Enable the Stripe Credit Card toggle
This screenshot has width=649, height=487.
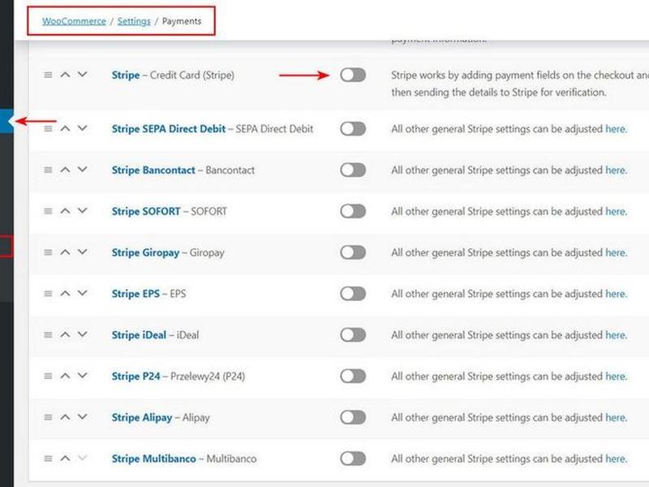click(353, 75)
